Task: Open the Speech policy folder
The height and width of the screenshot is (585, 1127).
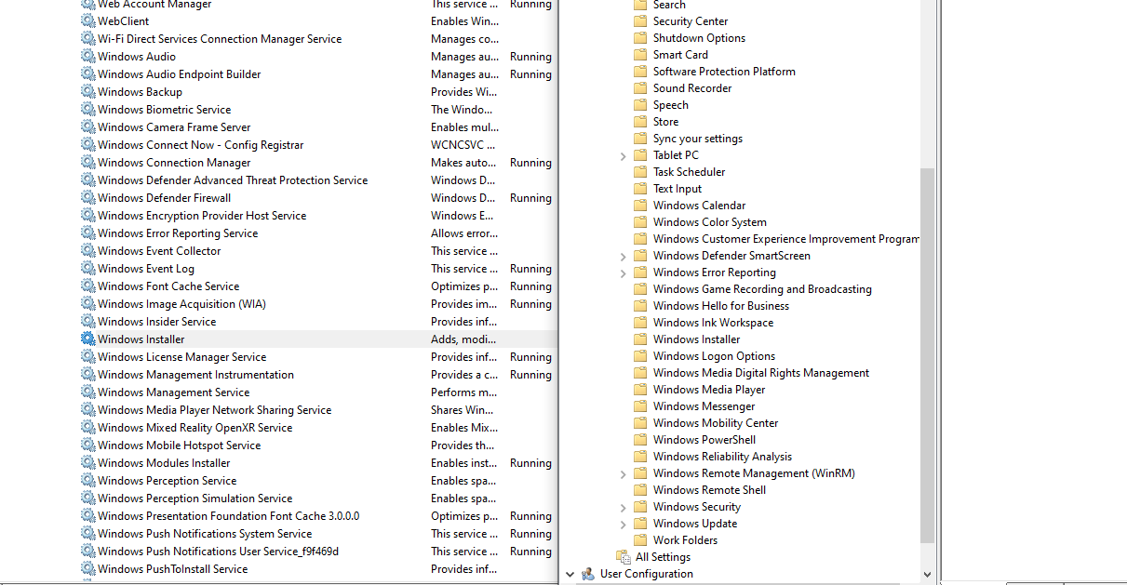Action: tap(671, 105)
